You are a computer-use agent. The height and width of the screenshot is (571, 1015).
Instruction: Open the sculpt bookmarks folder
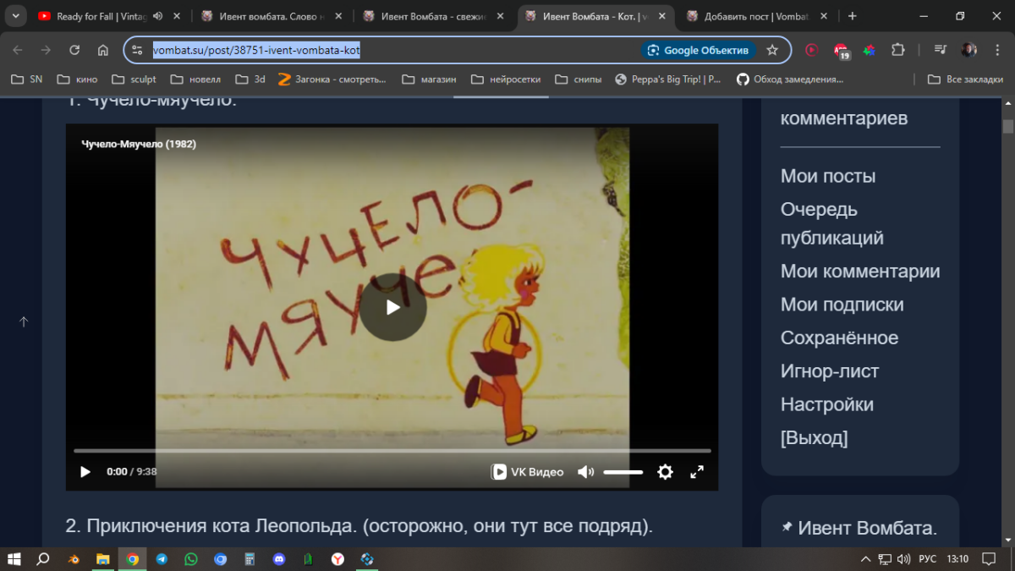134,80
